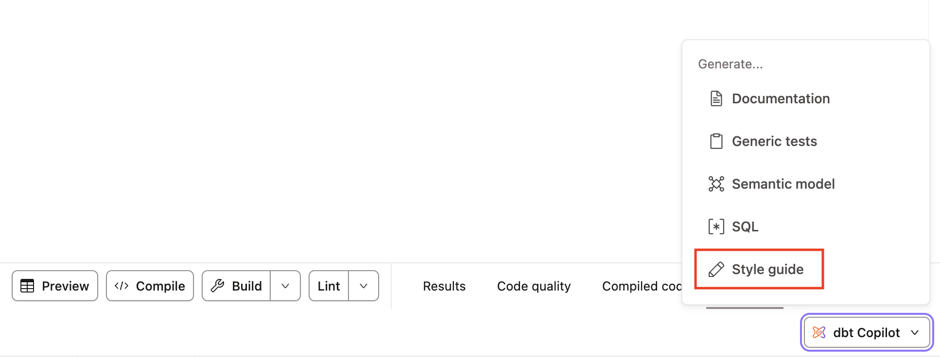Click the Compile button

pos(150,286)
